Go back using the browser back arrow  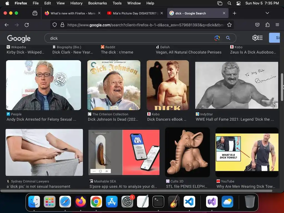point(7,25)
